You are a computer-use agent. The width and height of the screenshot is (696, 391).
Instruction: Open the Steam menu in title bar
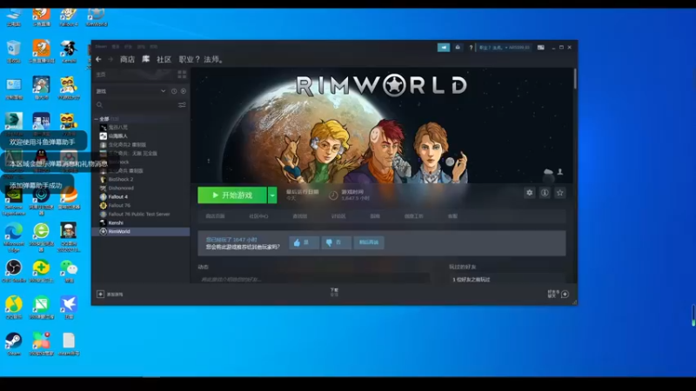101,47
